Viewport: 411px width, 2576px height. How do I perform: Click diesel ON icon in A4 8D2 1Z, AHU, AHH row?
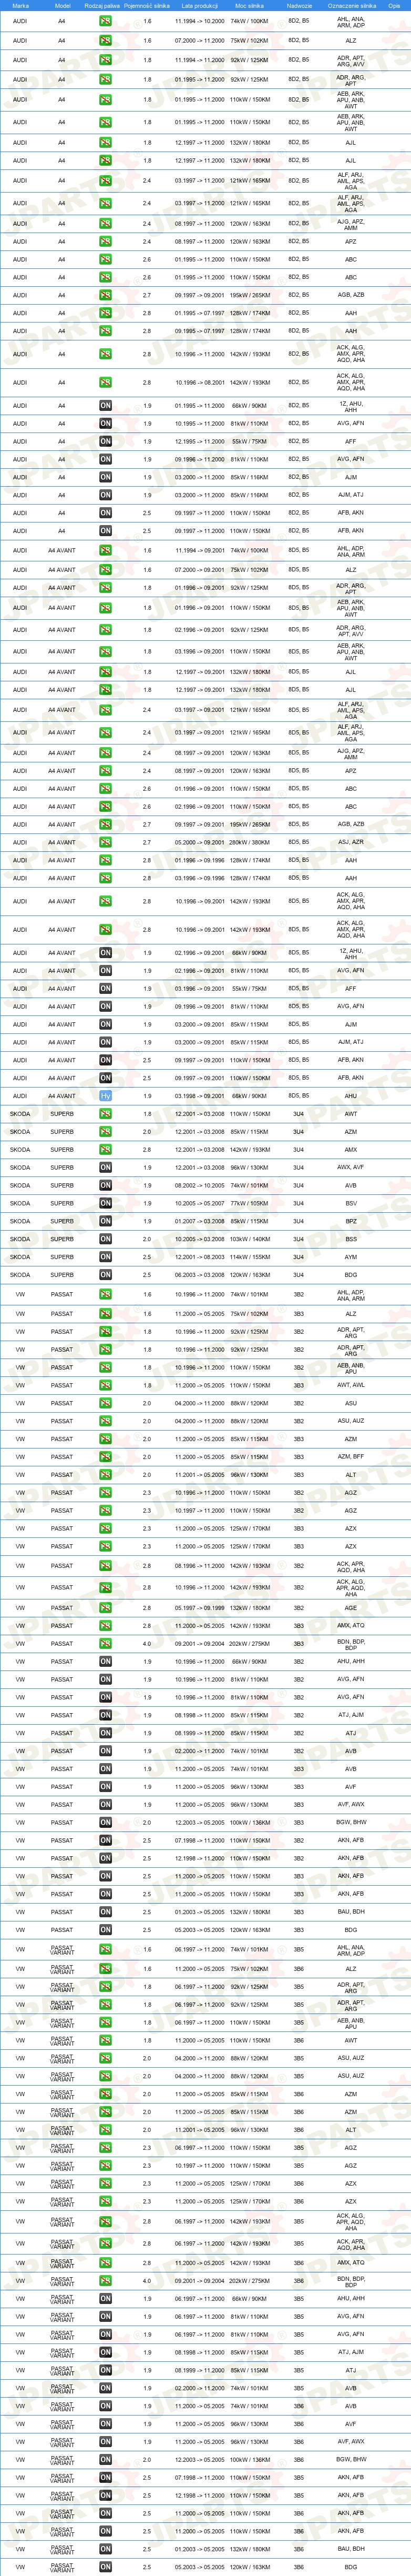(x=105, y=406)
